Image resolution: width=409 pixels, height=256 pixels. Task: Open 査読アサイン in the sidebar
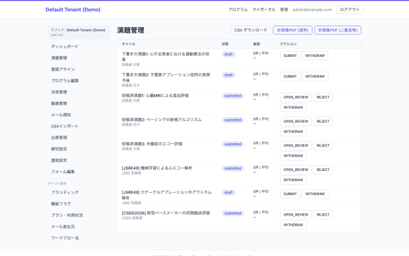coord(79,69)
